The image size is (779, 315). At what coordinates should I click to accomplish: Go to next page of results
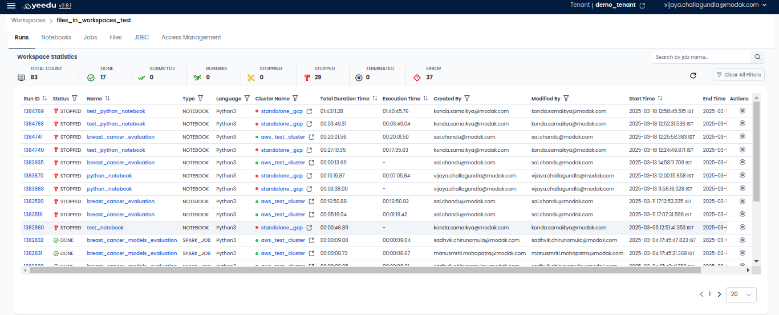tap(719, 294)
